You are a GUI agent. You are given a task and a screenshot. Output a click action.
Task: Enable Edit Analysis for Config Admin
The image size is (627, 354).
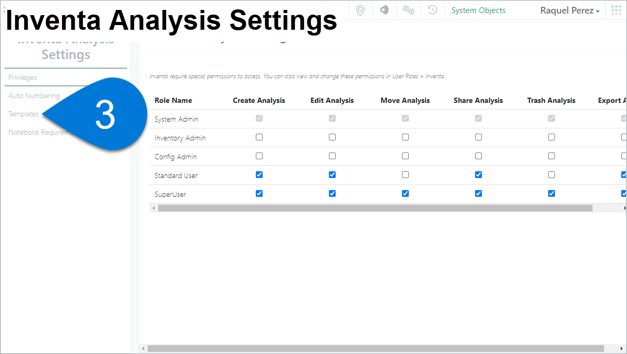pos(332,156)
